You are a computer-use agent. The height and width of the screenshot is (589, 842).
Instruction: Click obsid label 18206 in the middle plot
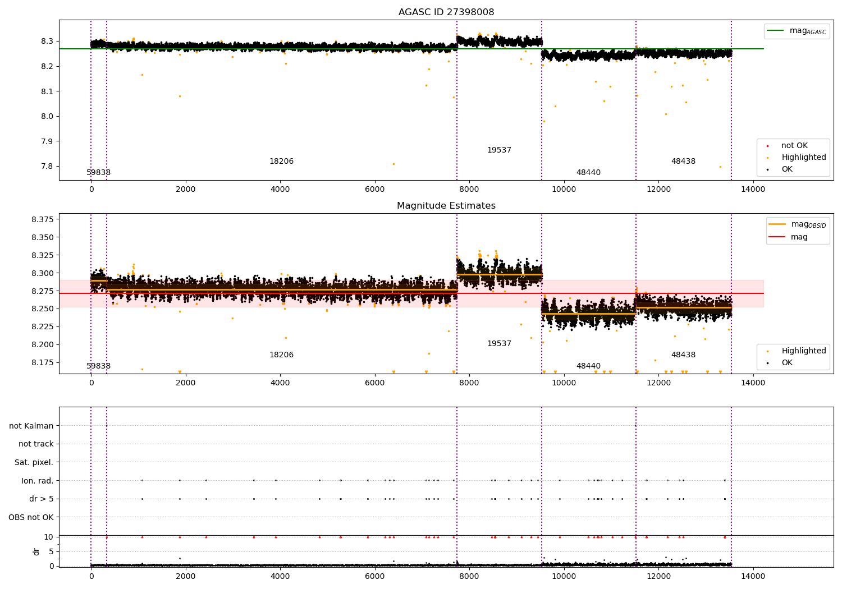pos(281,355)
